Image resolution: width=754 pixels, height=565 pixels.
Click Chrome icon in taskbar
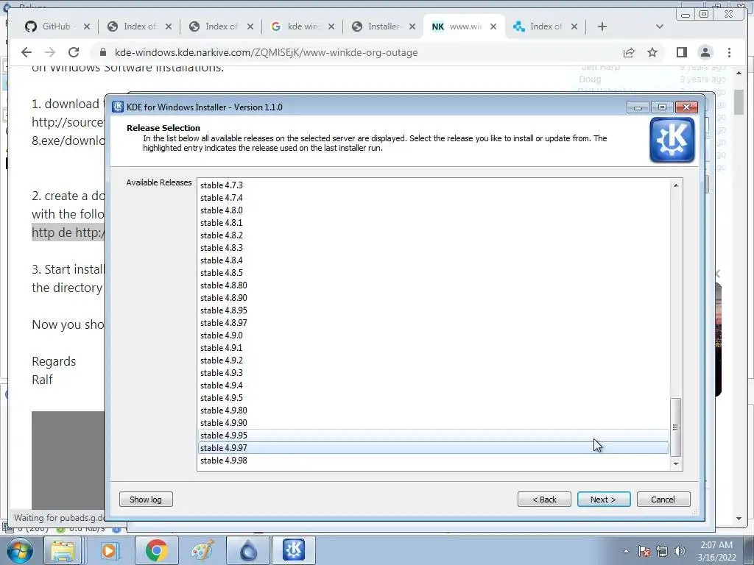point(156,550)
